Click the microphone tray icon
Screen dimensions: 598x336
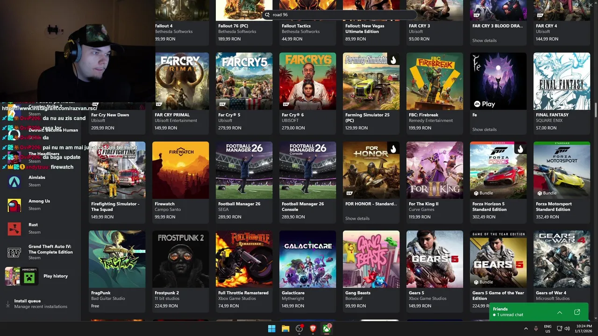coord(536,329)
